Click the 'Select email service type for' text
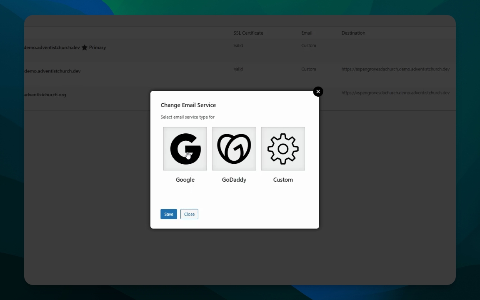This screenshot has height=300, width=480. click(x=187, y=117)
